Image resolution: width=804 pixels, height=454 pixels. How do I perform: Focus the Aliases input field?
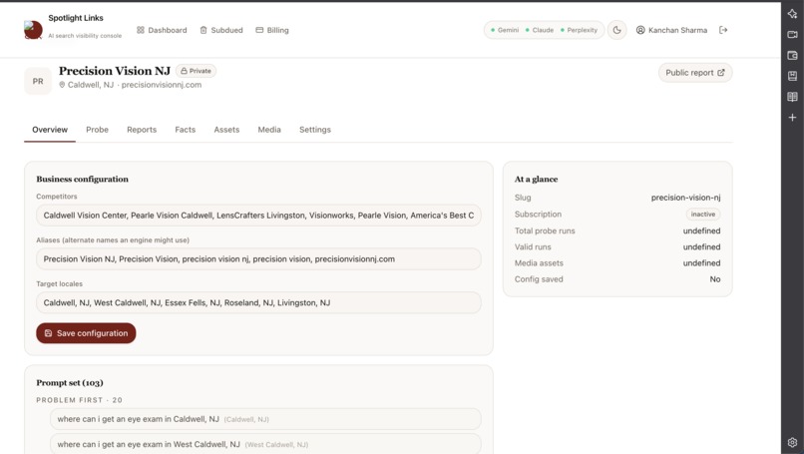click(x=258, y=259)
